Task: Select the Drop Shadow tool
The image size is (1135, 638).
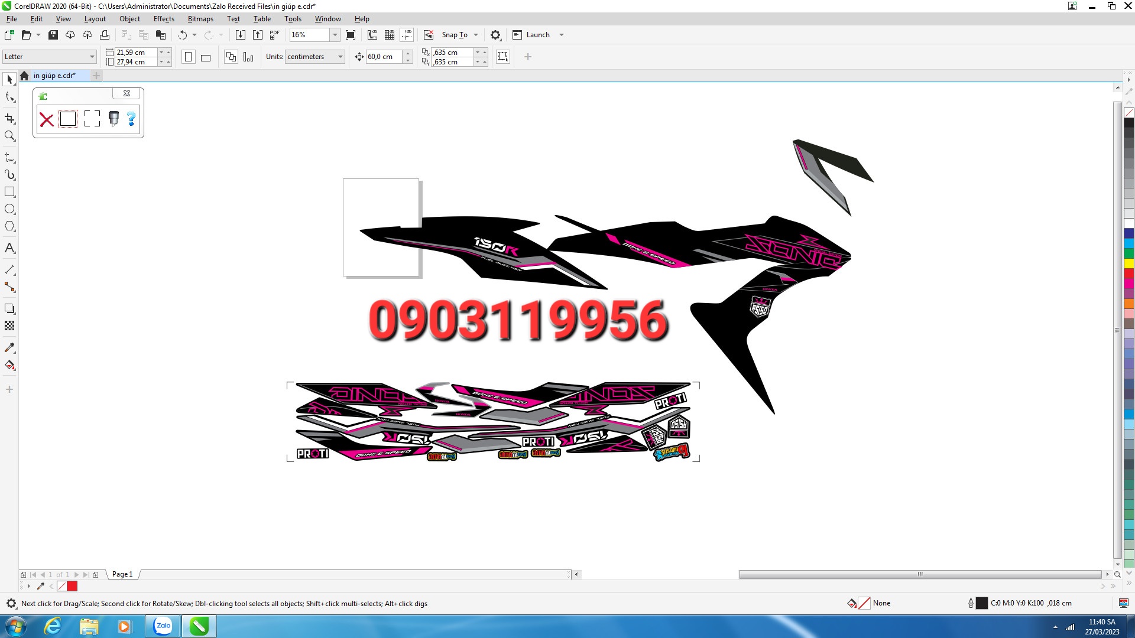Action: click(9, 308)
